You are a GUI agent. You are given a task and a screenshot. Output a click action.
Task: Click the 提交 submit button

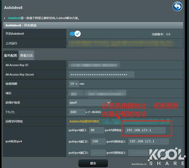[93, 163]
